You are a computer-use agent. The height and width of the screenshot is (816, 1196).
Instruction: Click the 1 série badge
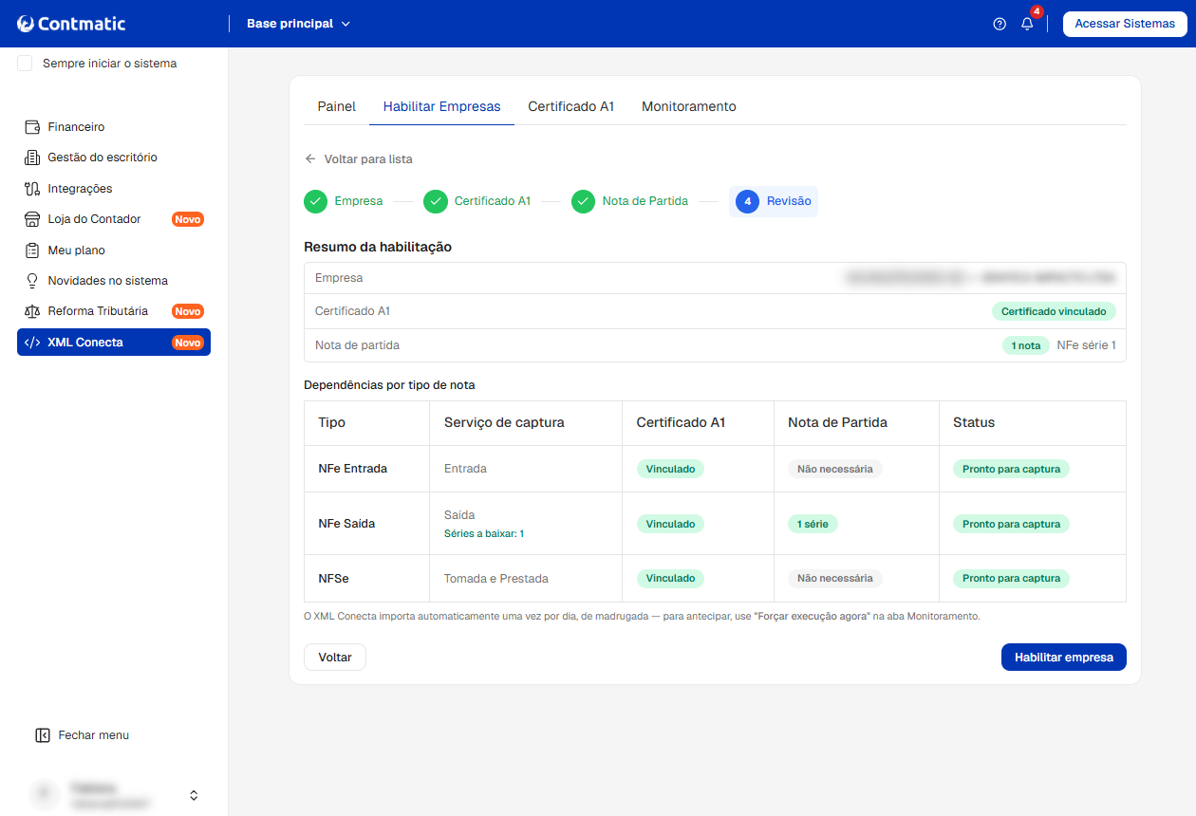(813, 524)
